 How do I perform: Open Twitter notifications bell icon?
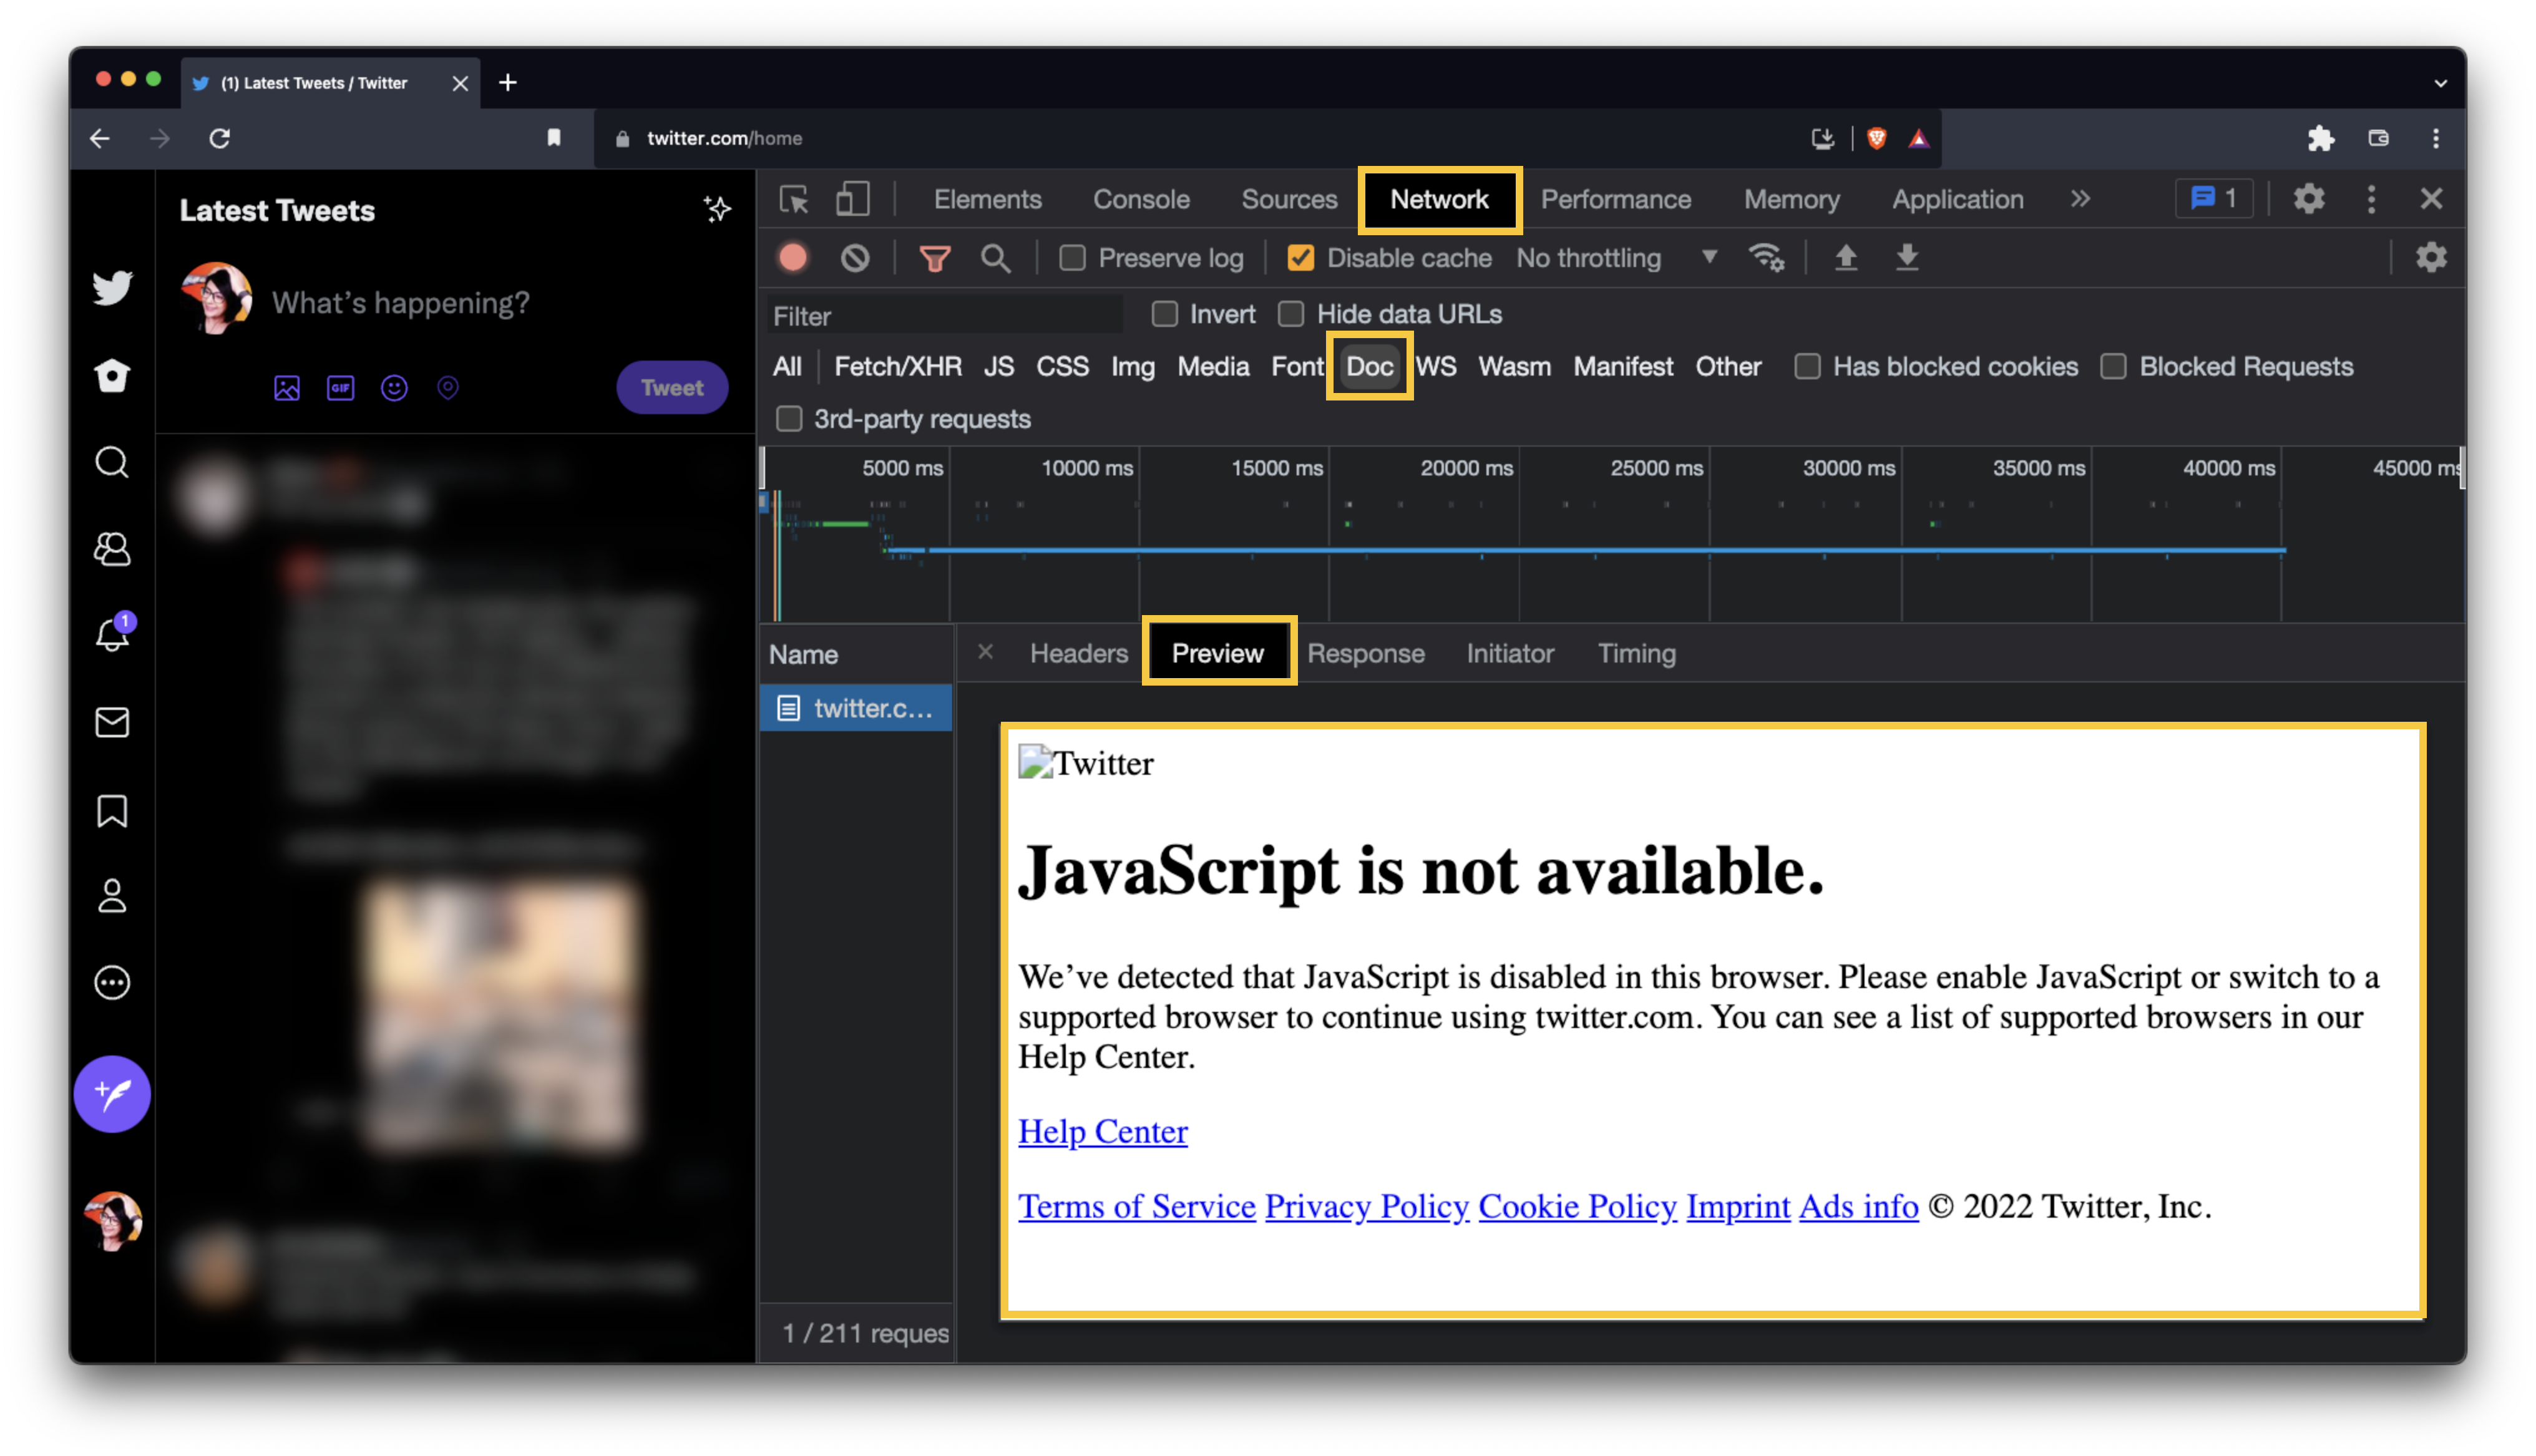(x=112, y=635)
